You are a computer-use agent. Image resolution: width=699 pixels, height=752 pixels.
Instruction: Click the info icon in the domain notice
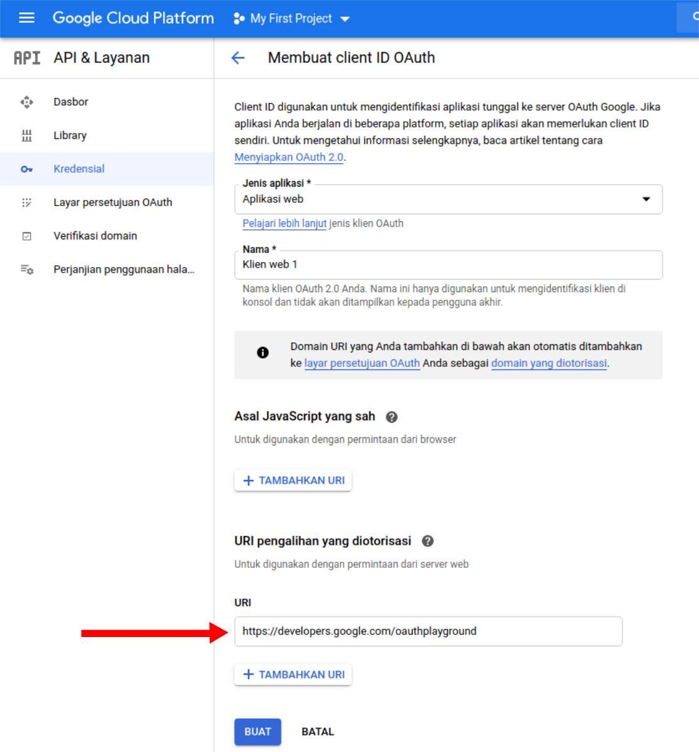pos(263,352)
